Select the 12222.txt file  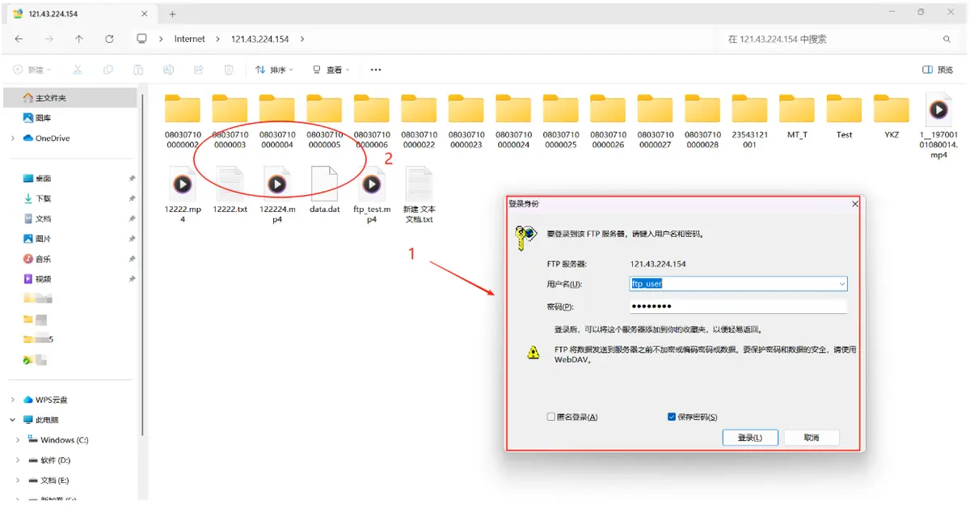tap(230, 189)
